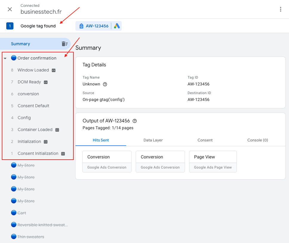Click the code icon next to Window Loaded
This screenshot has height=243, width=289.
point(54,70)
